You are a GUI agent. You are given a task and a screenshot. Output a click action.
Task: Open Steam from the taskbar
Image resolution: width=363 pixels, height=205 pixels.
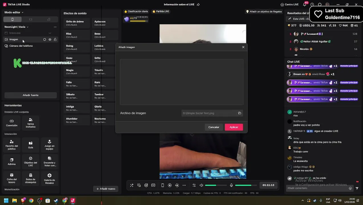pos(56,200)
